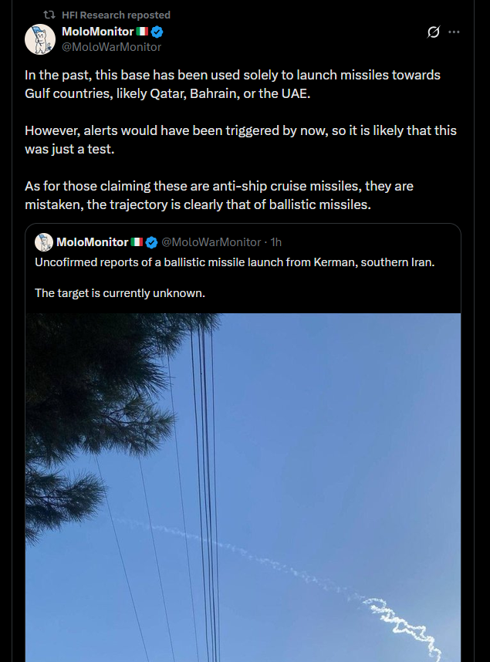Viewport: 490px width, 662px height.
Task: Click the verified badge inside the quoted tweet
Action: point(151,242)
